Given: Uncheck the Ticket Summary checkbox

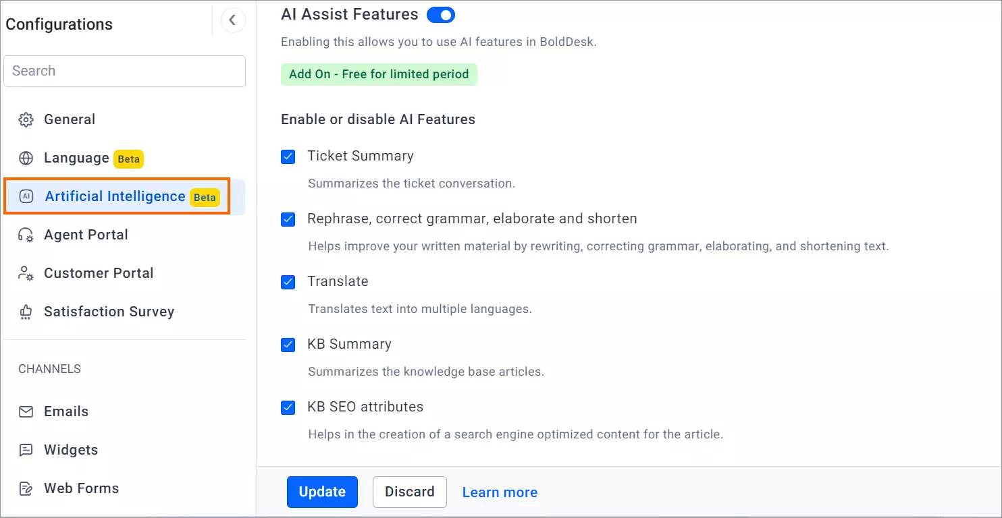Looking at the screenshot, I should (x=288, y=156).
